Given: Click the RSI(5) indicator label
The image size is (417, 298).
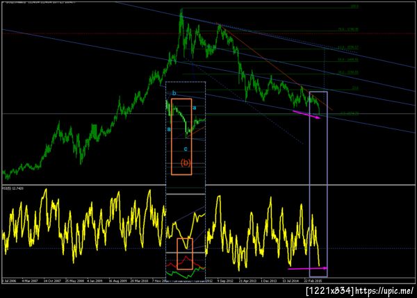Looking at the screenshot, I should click(x=13, y=188).
